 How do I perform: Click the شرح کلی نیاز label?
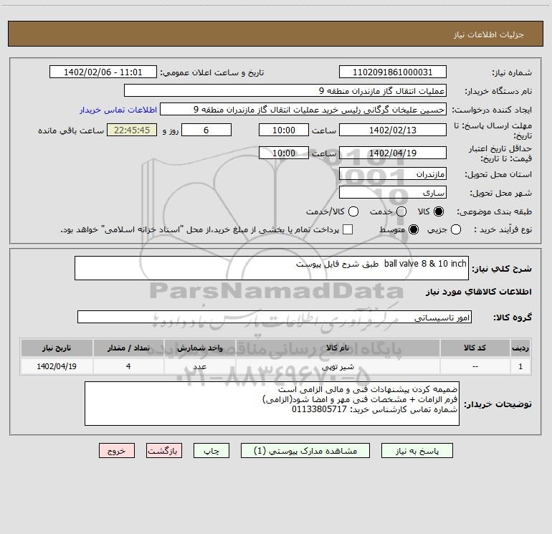tap(502, 269)
